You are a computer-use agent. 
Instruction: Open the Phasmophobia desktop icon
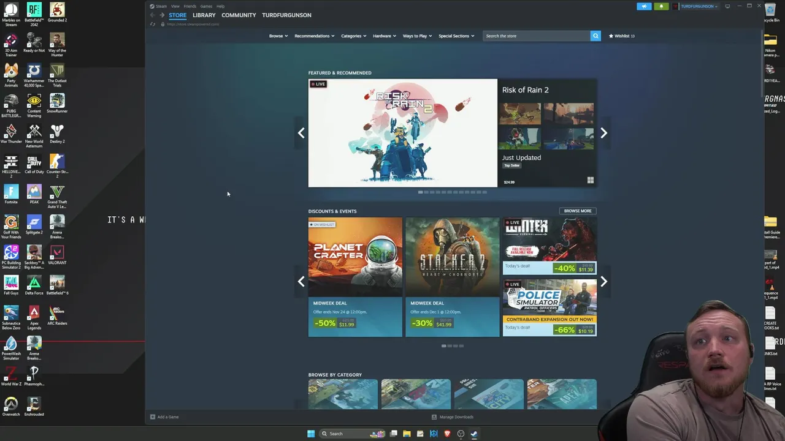click(34, 377)
